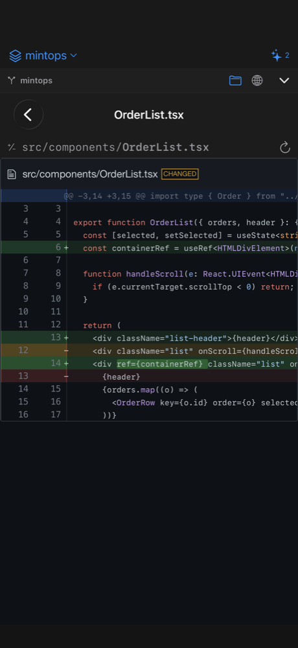Image resolution: width=298 pixels, height=648 pixels.
Task: Refresh the diff with the reload icon
Action: click(285, 148)
